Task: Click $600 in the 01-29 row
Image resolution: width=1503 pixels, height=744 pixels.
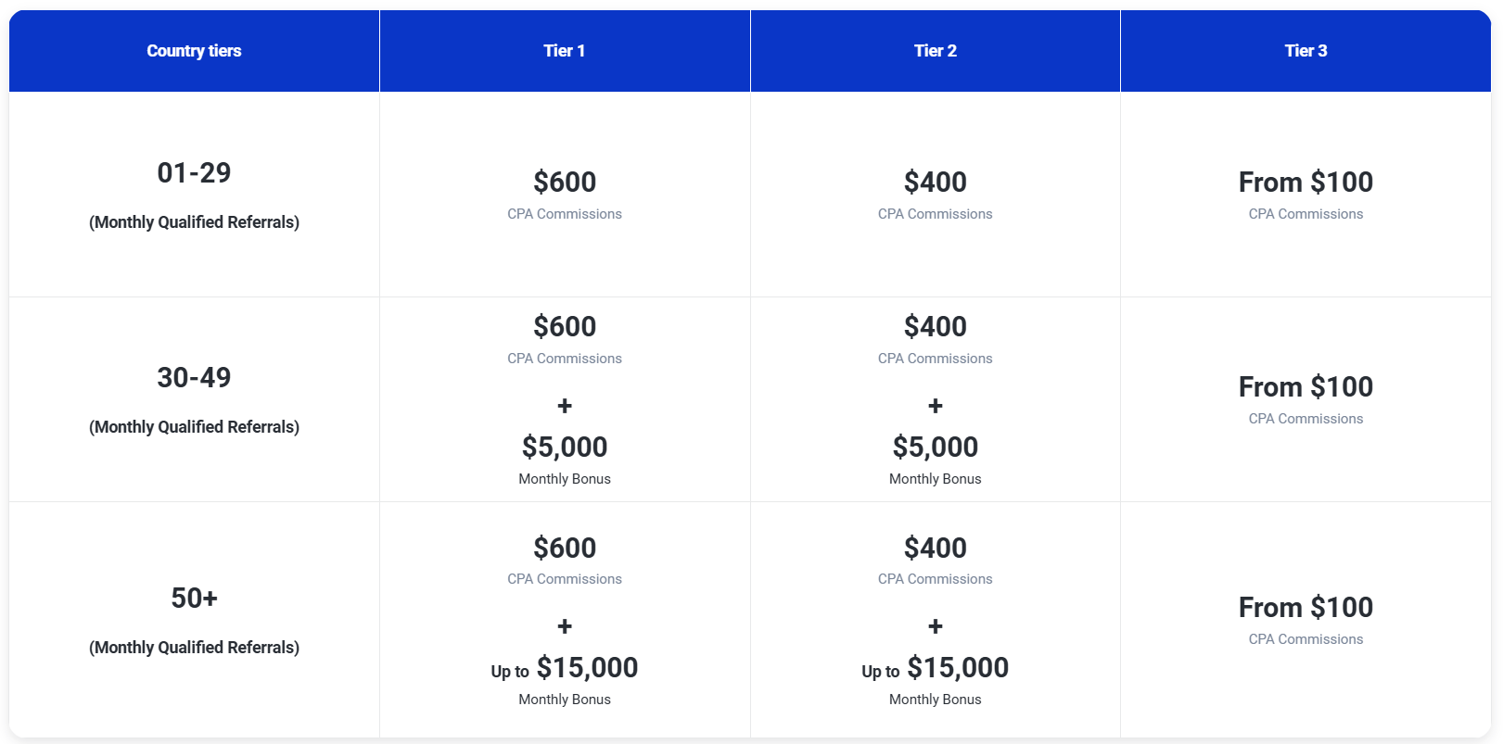Action: (565, 183)
